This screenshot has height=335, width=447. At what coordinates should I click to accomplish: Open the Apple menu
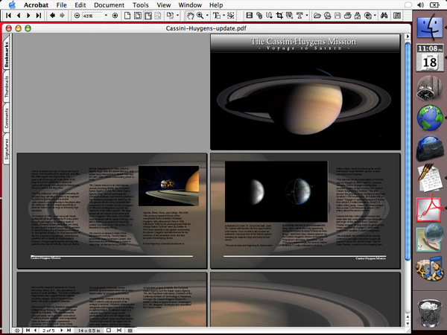coord(12,5)
